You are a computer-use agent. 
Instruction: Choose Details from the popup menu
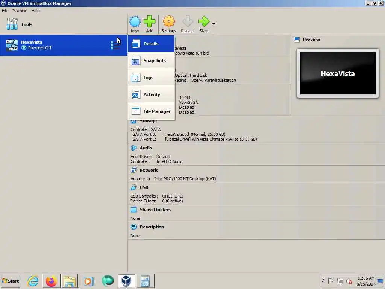click(151, 44)
